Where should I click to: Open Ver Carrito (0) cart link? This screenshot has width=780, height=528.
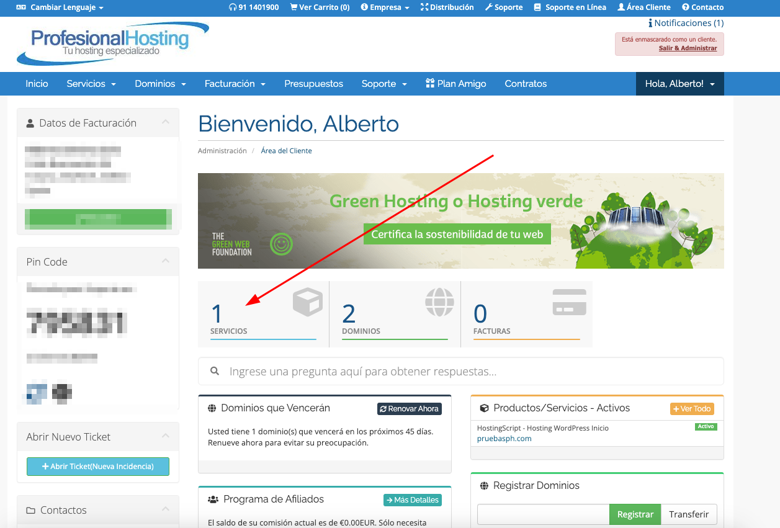[320, 7]
